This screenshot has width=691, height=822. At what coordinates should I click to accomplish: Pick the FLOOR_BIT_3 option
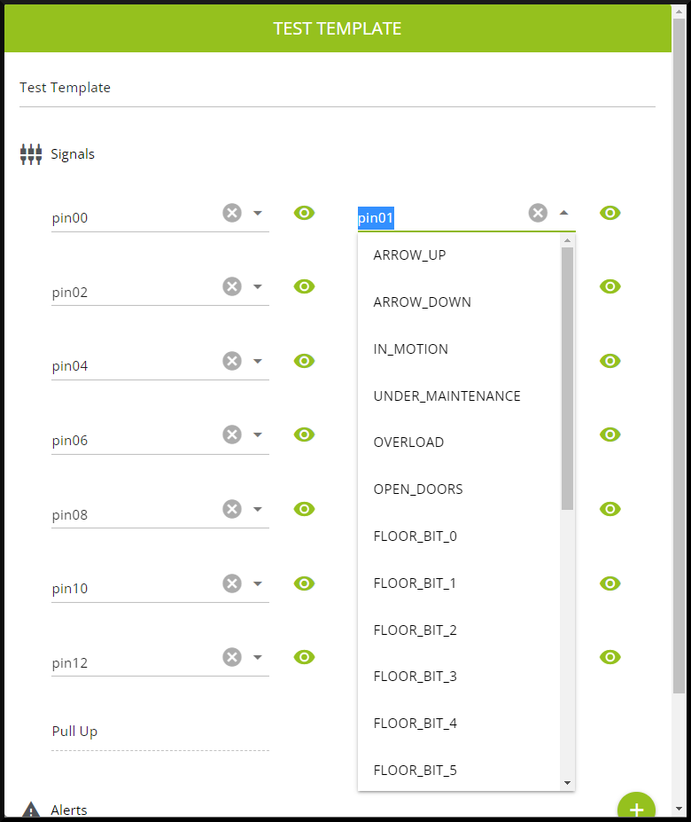[x=415, y=677]
